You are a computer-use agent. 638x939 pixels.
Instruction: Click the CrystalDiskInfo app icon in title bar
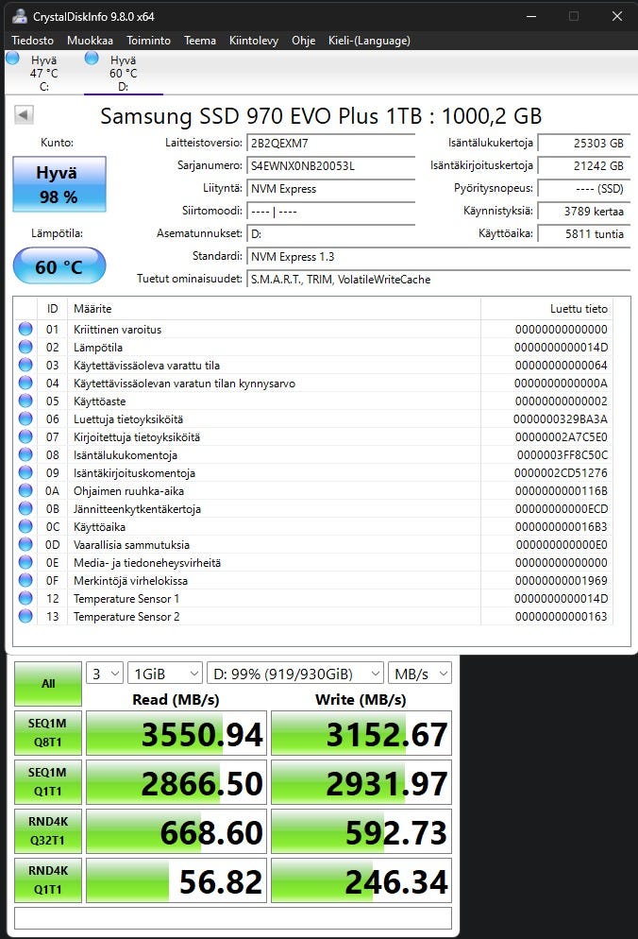tap(19, 16)
